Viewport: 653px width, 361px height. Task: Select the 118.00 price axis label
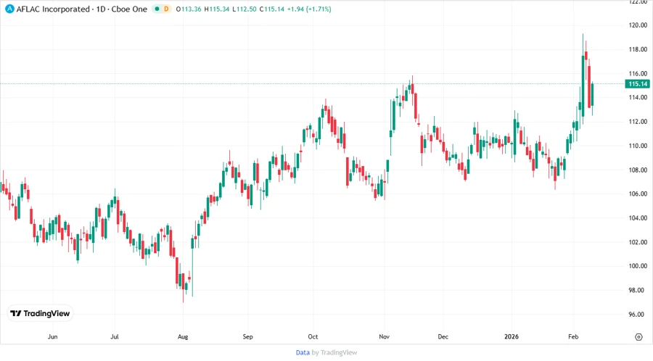tap(638, 49)
